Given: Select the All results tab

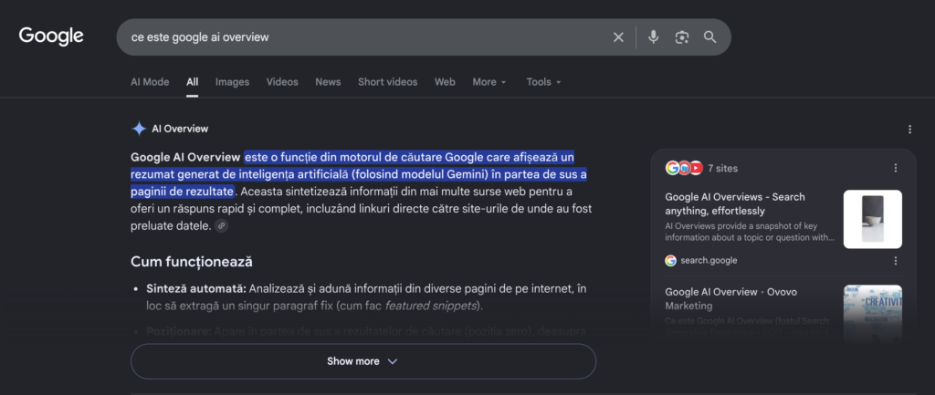Looking at the screenshot, I should (x=192, y=81).
